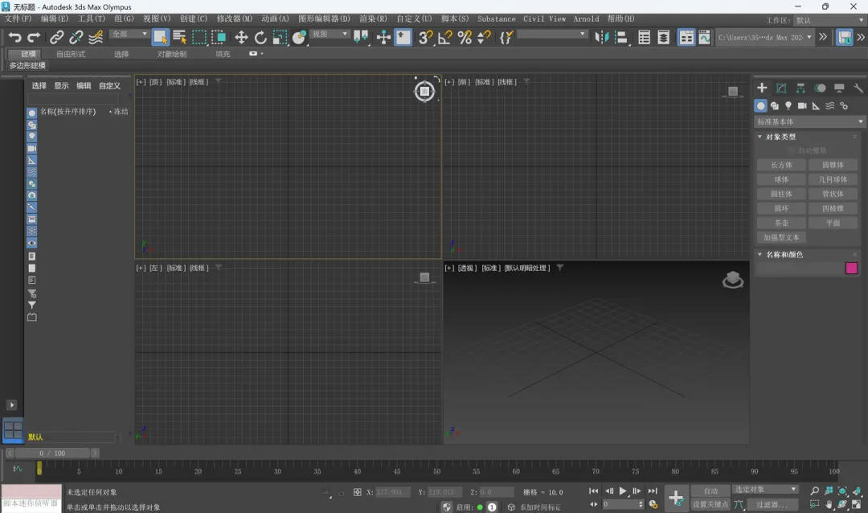
Task: Click the Undo arrow in main toolbar
Action: [x=14, y=37]
